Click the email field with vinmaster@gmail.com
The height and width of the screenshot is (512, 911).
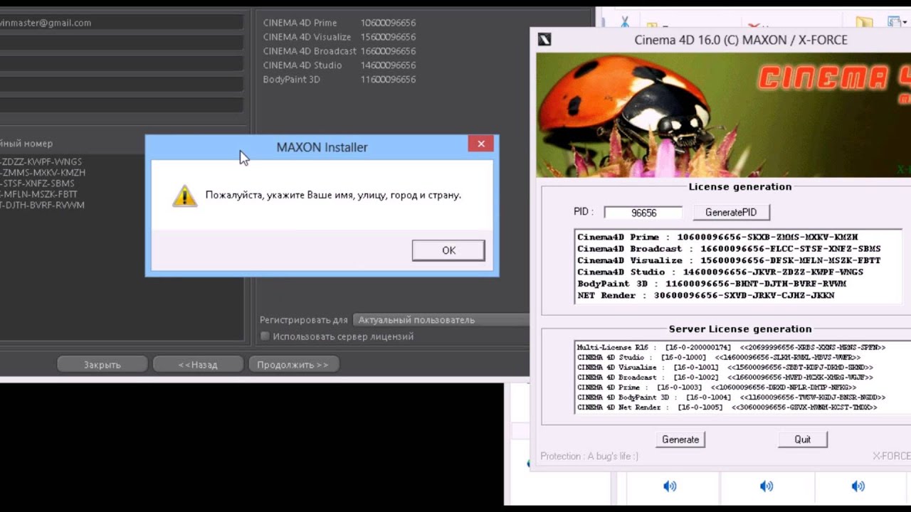pyautogui.click(x=121, y=23)
